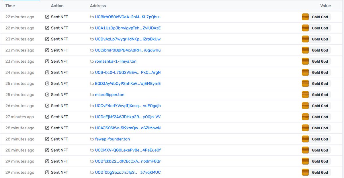Click the Gold God badge on the microflipper.ton row
Viewport: 344px width, 178px height.
click(x=320, y=94)
